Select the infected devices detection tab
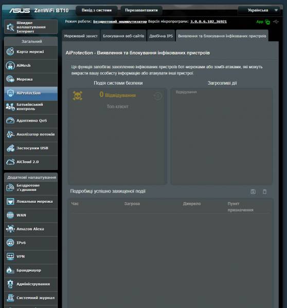 coord(222,36)
